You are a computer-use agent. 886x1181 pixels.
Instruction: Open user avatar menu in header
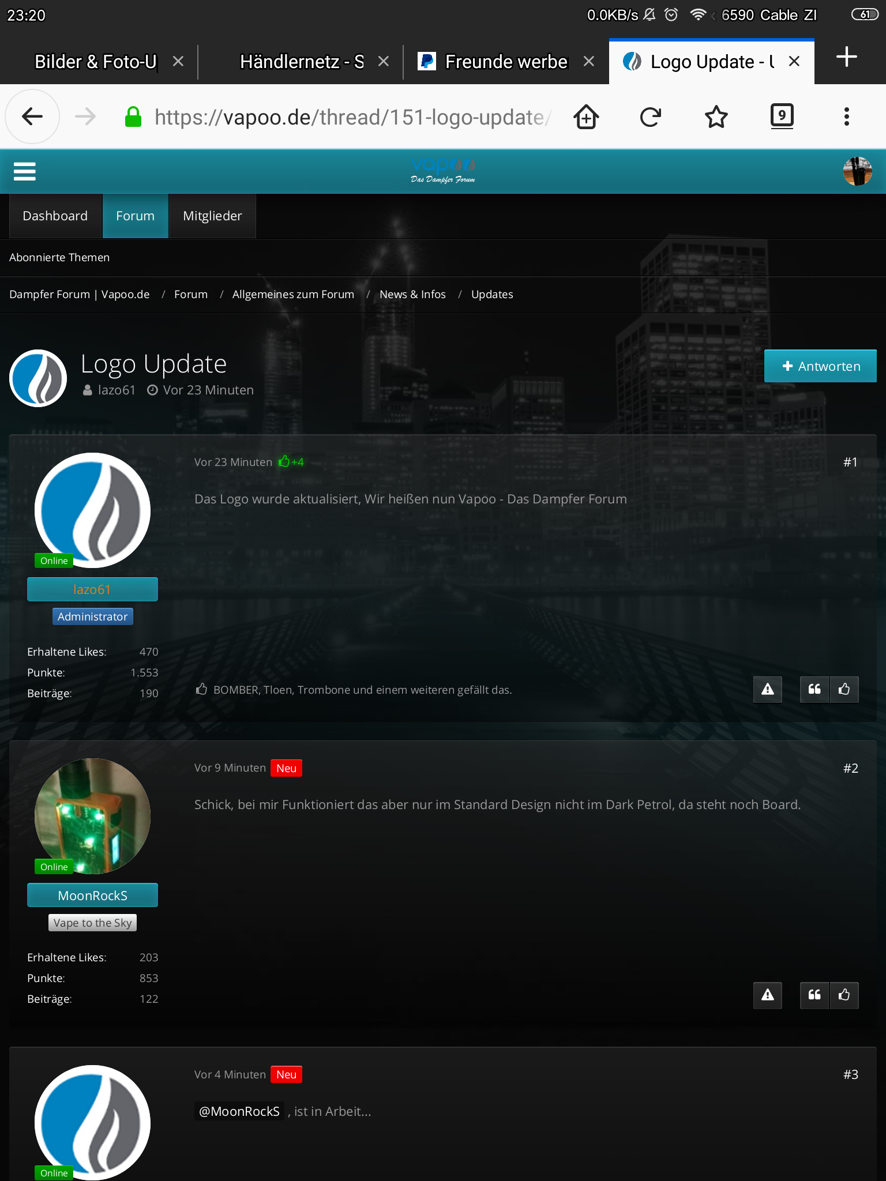(x=857, y=171)
